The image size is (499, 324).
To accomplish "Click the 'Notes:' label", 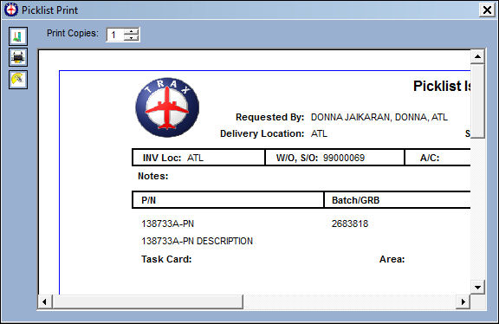I will coord(153,176).
